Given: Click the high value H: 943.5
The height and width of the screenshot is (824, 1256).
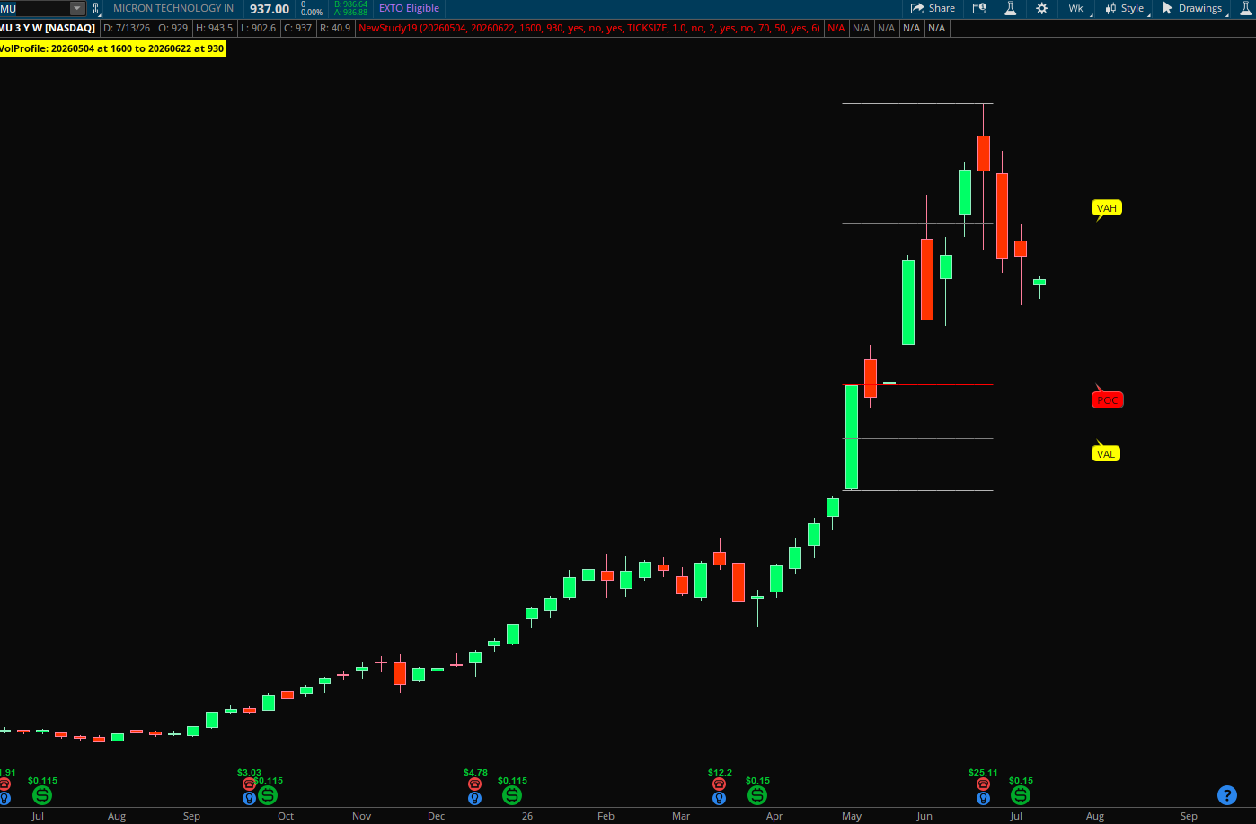Looking at the screenshot, I should point(214,28).
